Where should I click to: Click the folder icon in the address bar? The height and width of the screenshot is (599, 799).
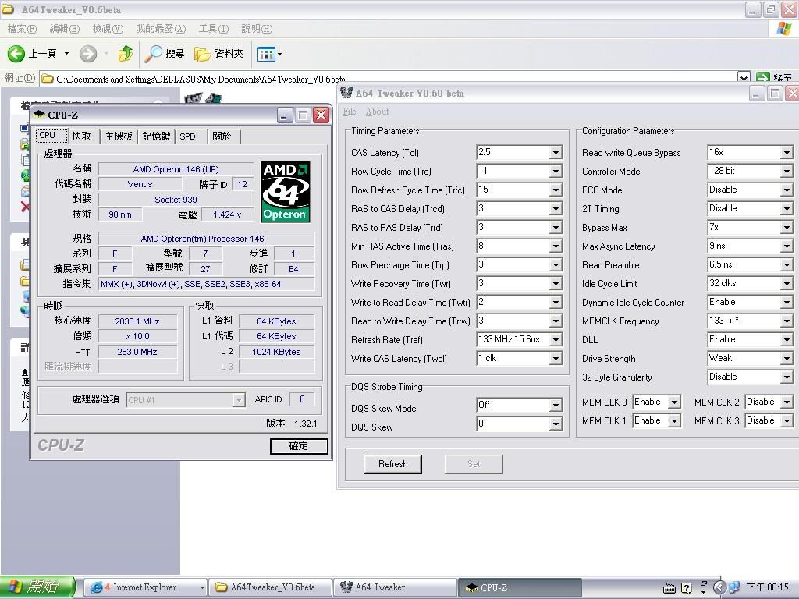48,79
